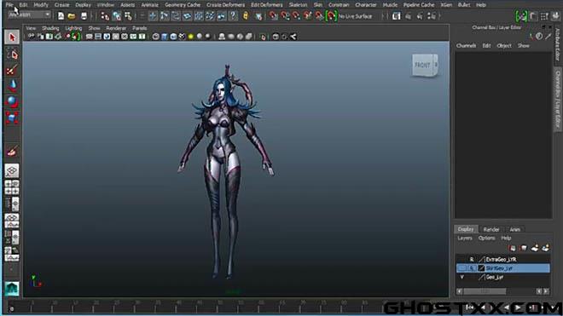Viewport: 563px width, 316px height.
Task: Open Channels menu in Channel Box
Action: (466, 45)
